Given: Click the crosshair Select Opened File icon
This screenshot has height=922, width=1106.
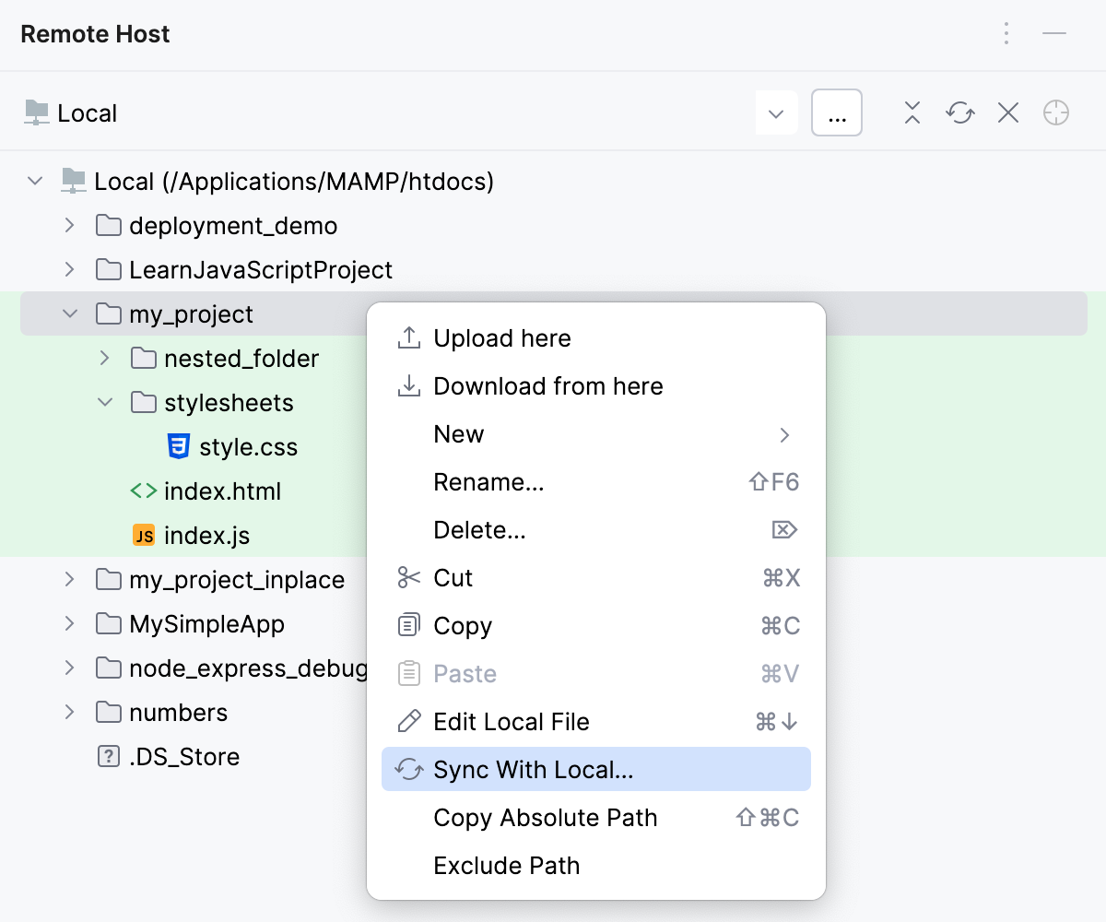Looking at the screenshot, I should (1056, 112).
